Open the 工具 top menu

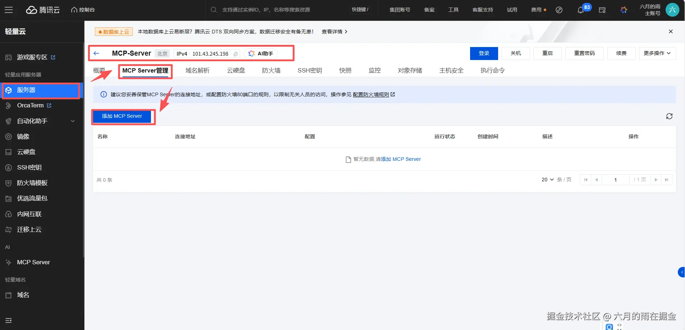pos(453,10)
